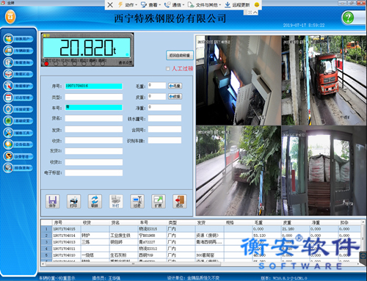
Task: Collapse the remote toolbar with up chevron
Action: click(x=255, y=12)
